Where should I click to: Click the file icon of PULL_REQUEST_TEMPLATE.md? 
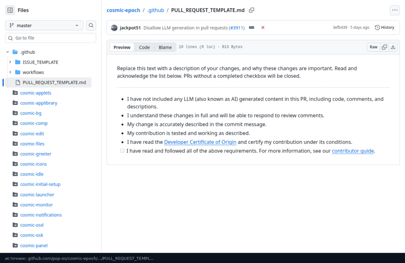18,83
